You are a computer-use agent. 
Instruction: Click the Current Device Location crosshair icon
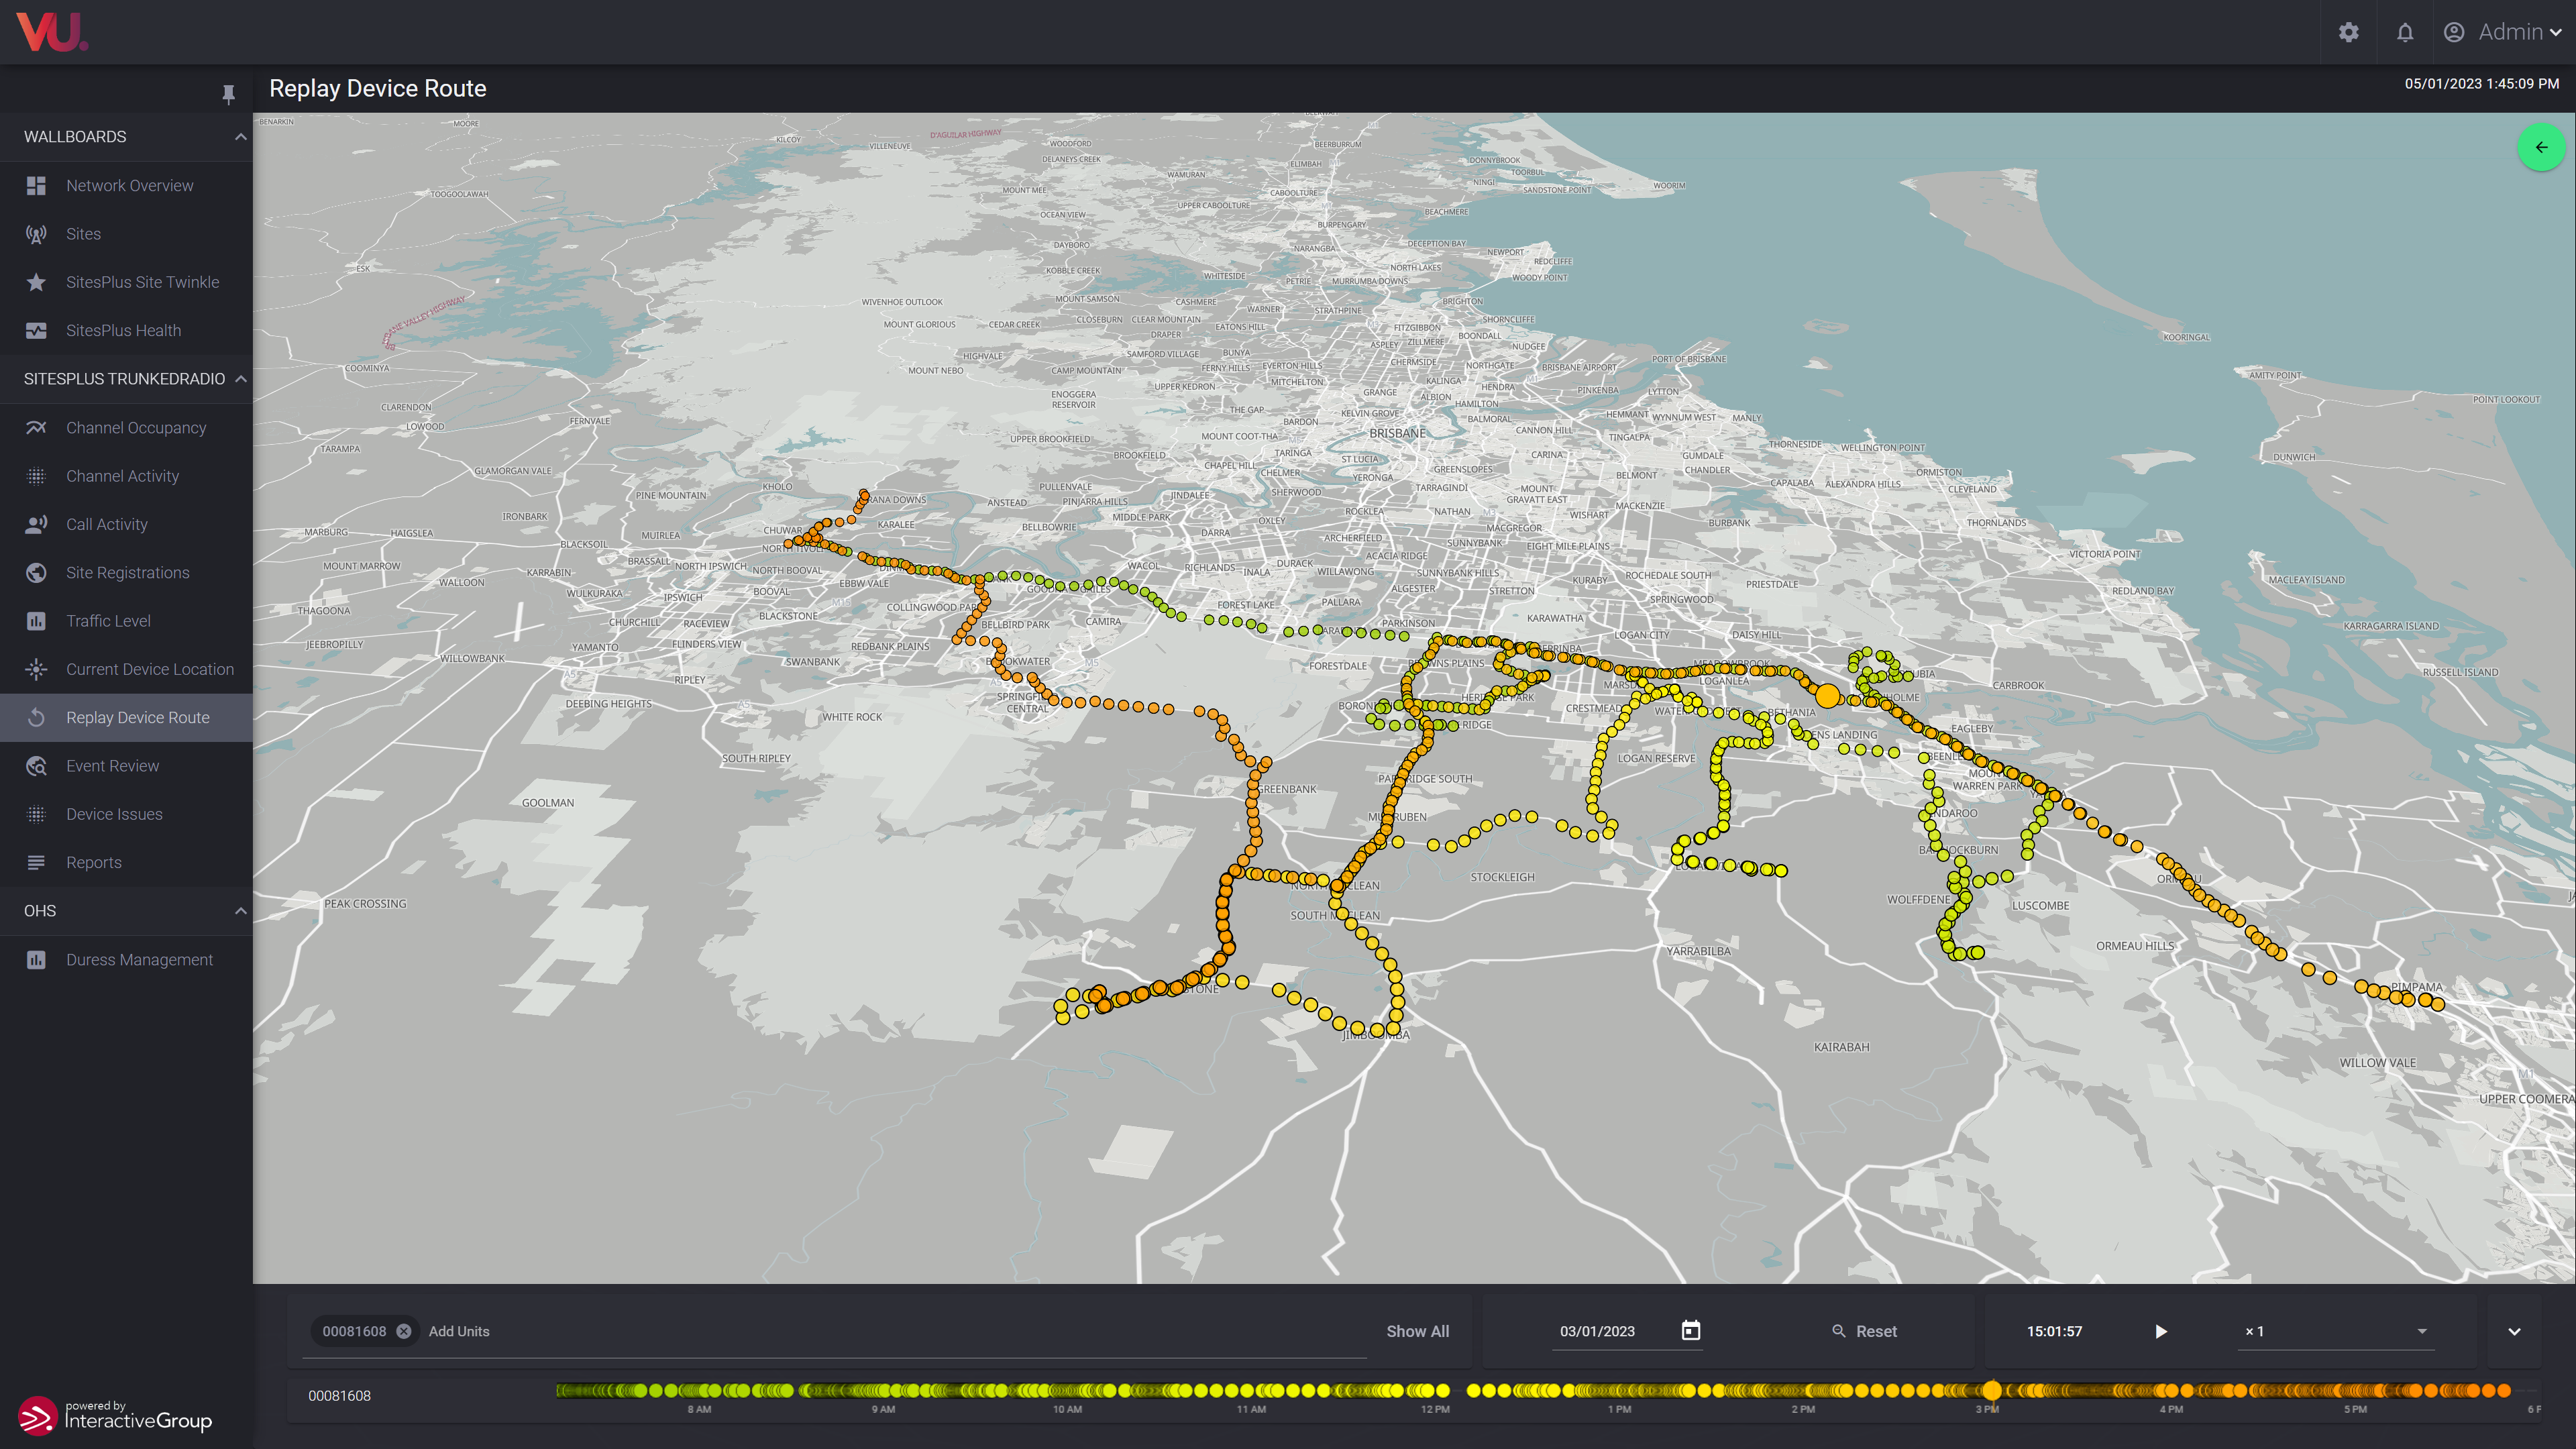pos(36,669)
